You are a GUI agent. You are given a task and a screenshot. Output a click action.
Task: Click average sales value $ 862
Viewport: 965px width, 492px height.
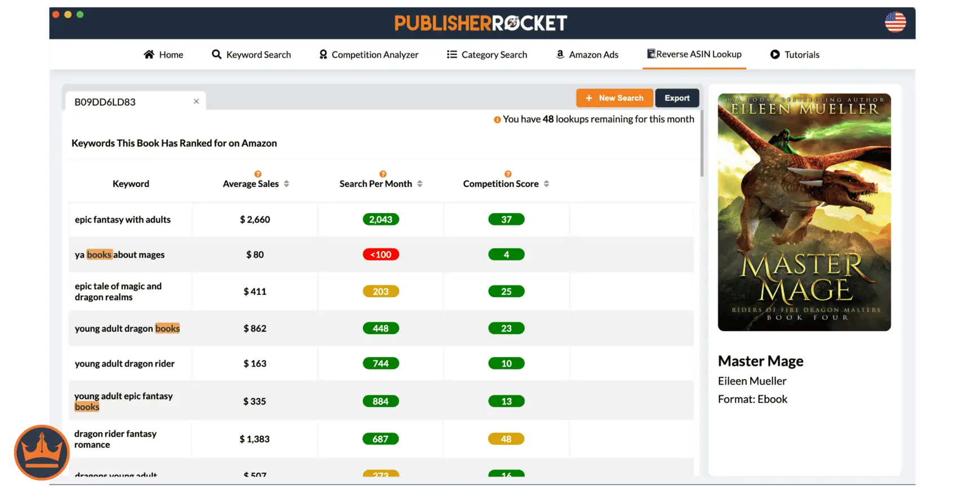coord(255,329)
